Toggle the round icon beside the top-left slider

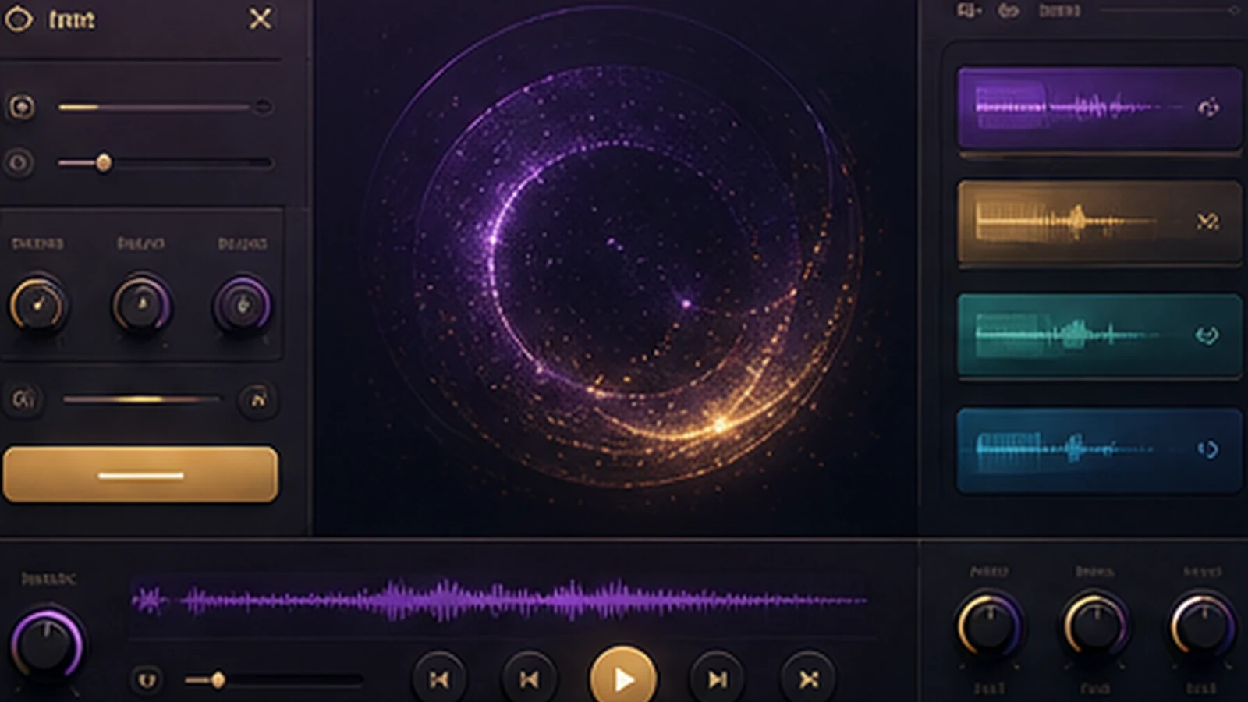pos(21,106)
